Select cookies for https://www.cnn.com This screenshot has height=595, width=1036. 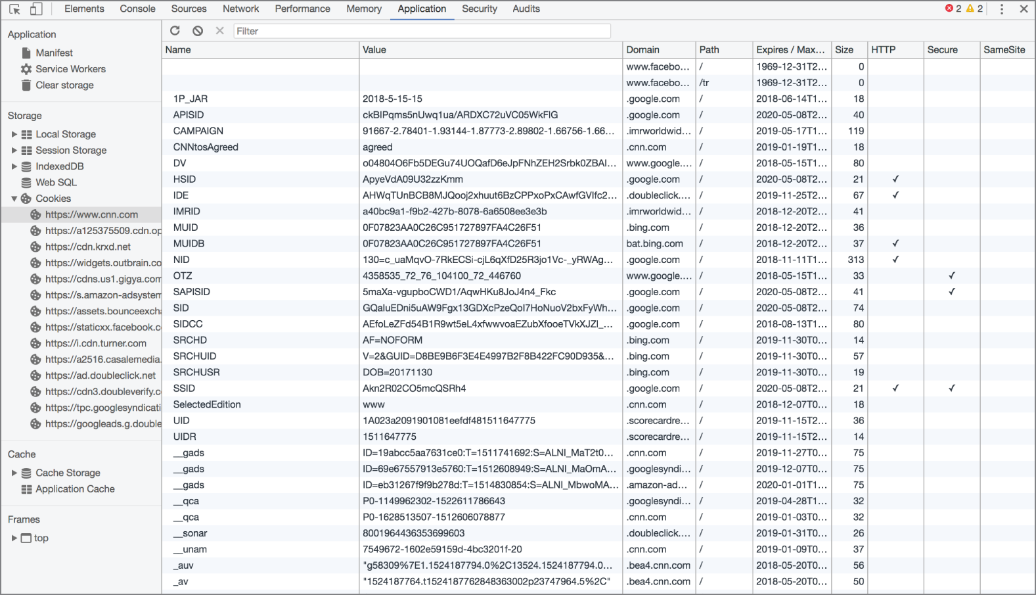coord(91,214)
